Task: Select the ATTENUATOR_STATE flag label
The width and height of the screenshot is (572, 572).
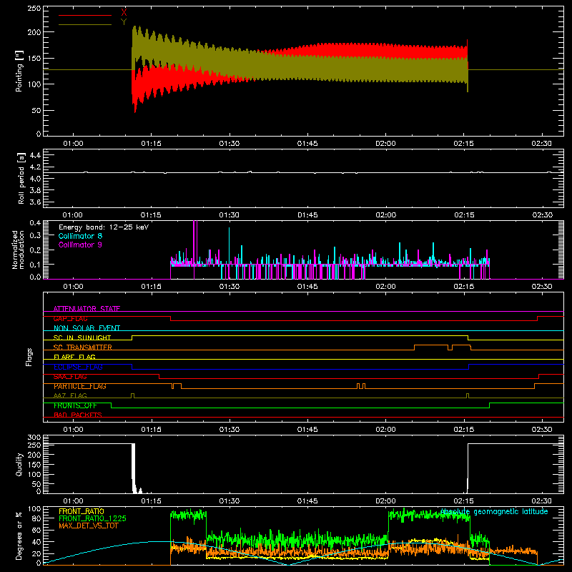Action: 87,309
